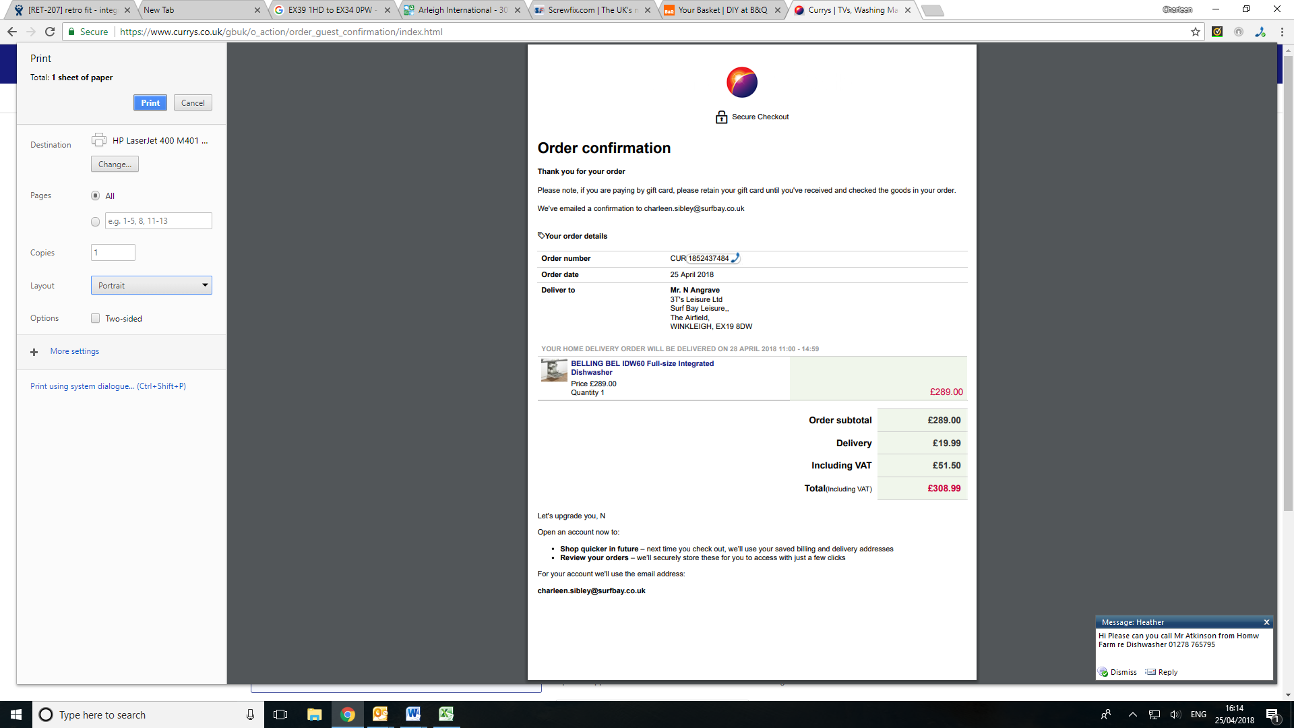This screenshot has width=1294, height=728.
Task: Click the taskbar microphone search icon
Action: (250, 715)
